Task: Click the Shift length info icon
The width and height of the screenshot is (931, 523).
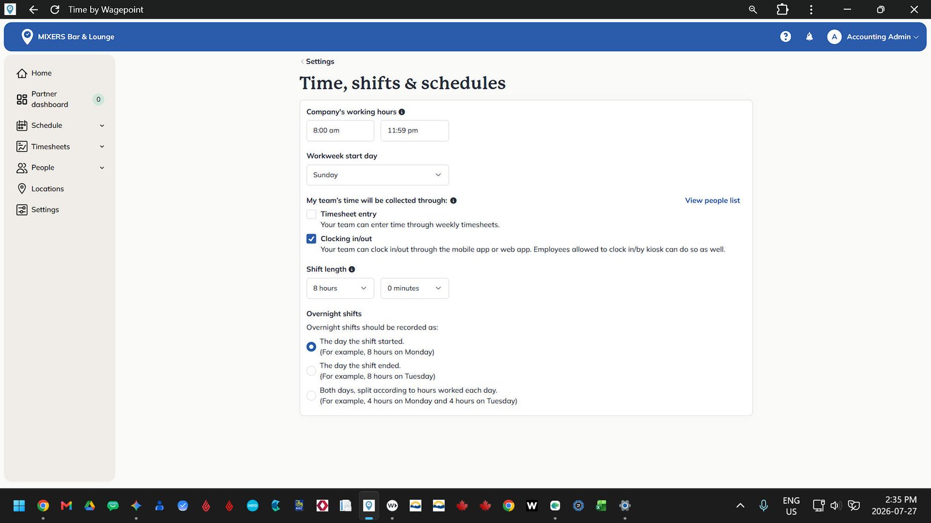Action: point(351,270)
